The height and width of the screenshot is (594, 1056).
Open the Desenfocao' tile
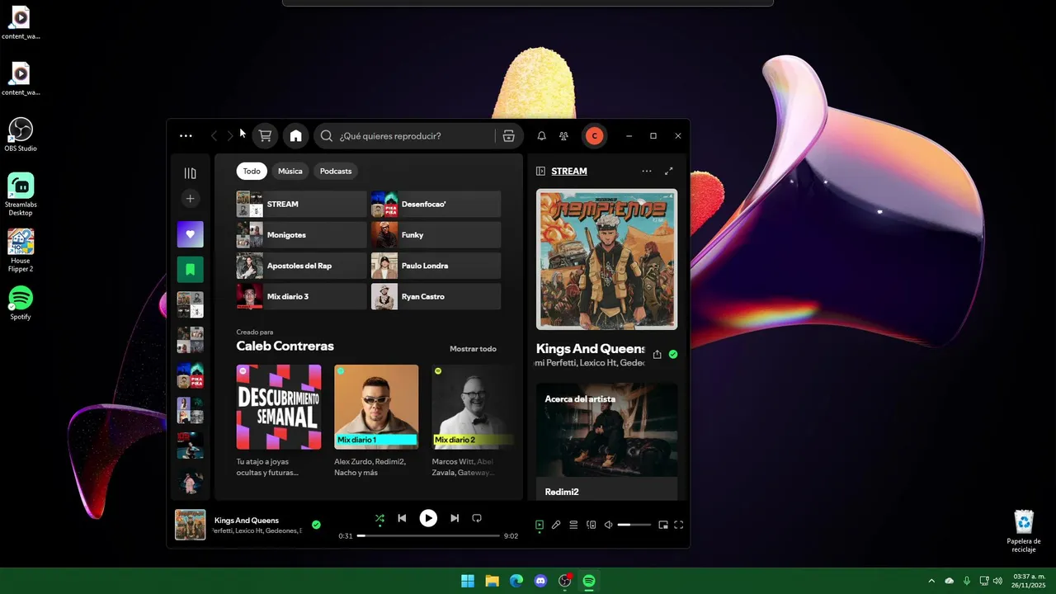point(436,204)
